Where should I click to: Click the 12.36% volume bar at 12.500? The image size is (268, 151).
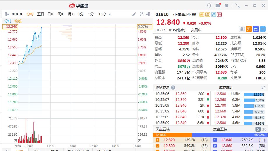coord(254,94)
